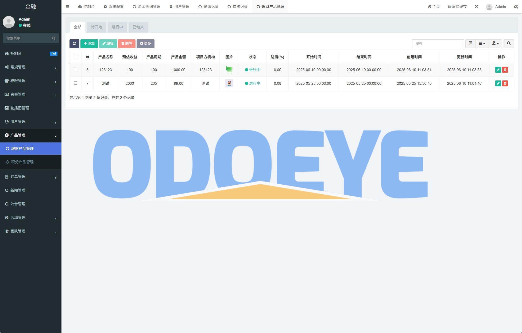
Task: Toggle the sidebar hamburger menu icon
Action: (x=68, y=7)
